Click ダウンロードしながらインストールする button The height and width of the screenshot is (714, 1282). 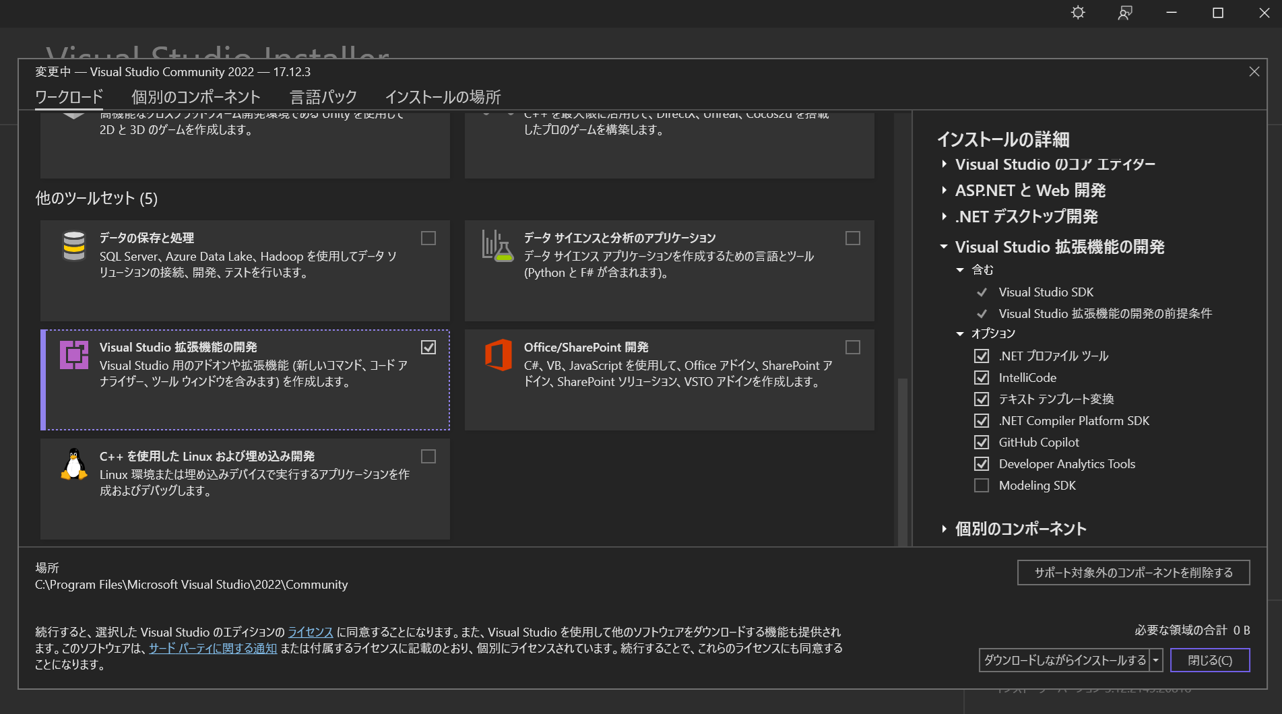1064,661
